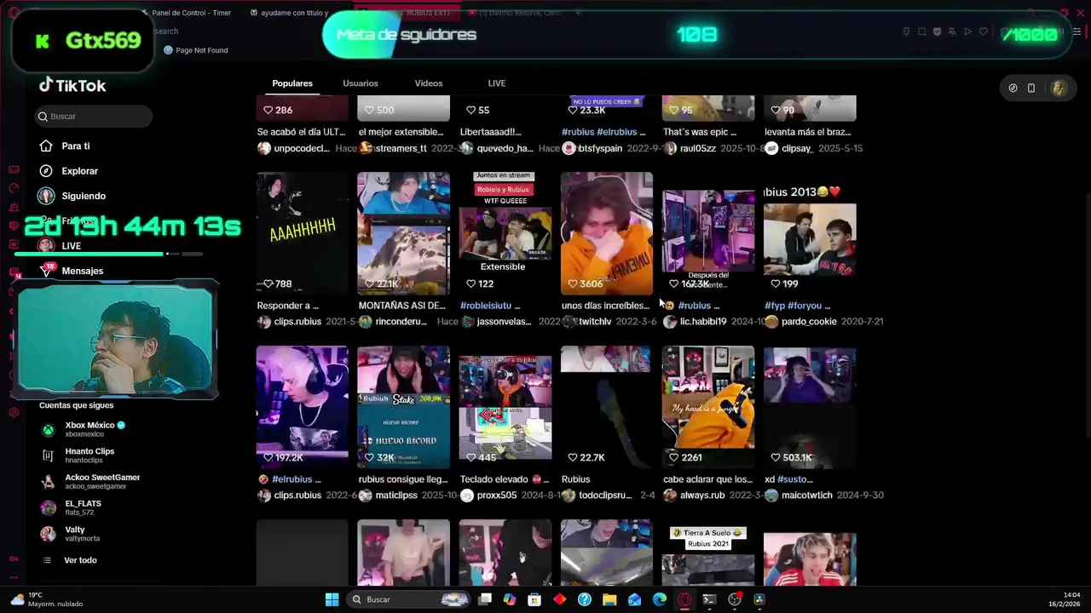Open Microsoft Store from the taskbar
The width and height of the screenshot is (1091, 613).
(534, 599)
